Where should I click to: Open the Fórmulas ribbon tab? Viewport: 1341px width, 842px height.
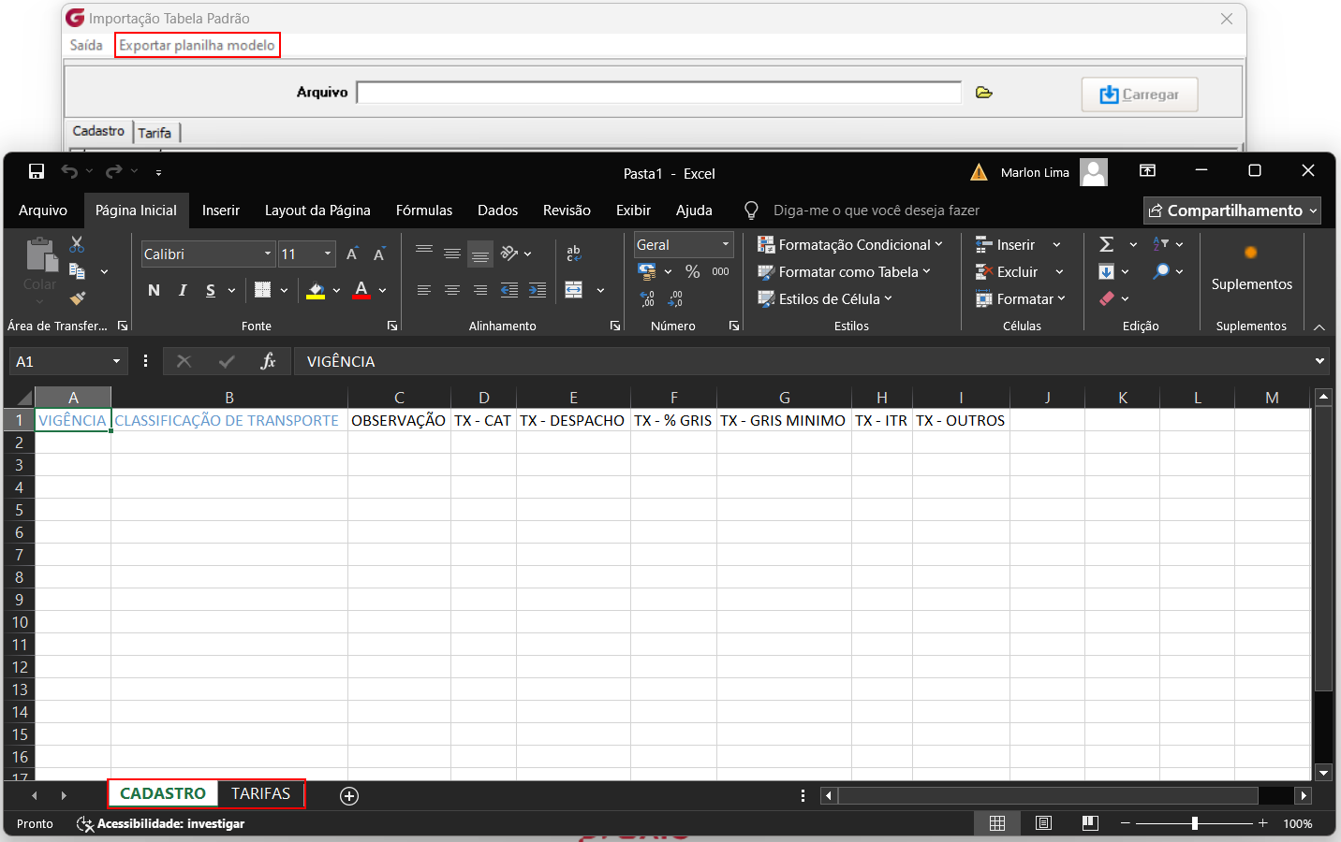pos(424,210)
